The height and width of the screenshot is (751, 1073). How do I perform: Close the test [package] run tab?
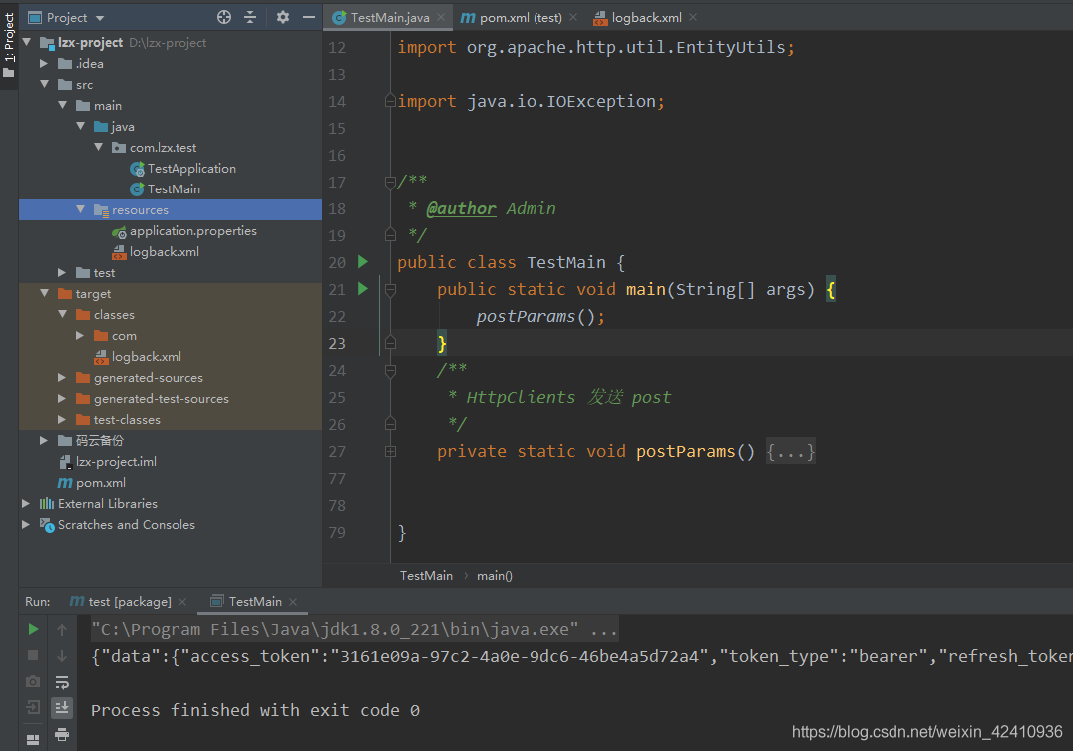point(182,601)
